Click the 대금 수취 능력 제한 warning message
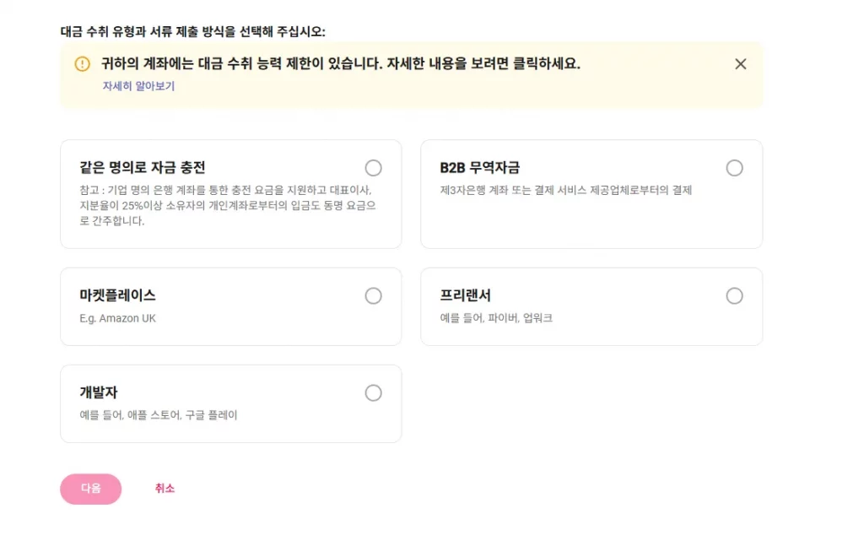This screenshot has width=864, height=557. 341,64
